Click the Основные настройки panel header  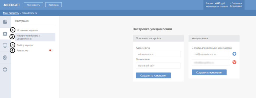tap(158, 38)
